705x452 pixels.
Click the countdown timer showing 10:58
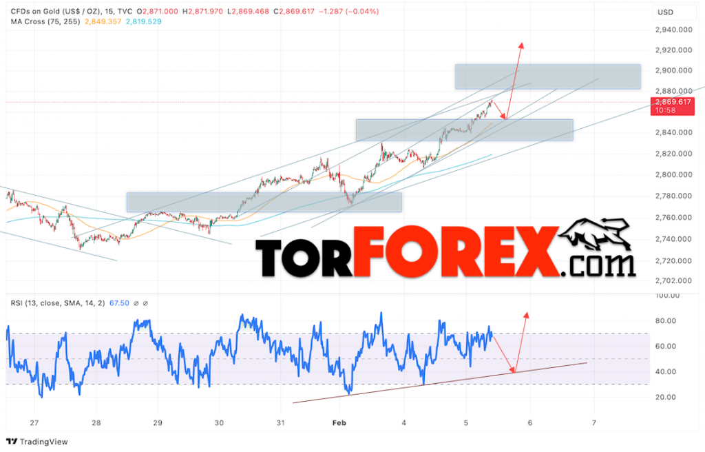(x=671, y=110)
